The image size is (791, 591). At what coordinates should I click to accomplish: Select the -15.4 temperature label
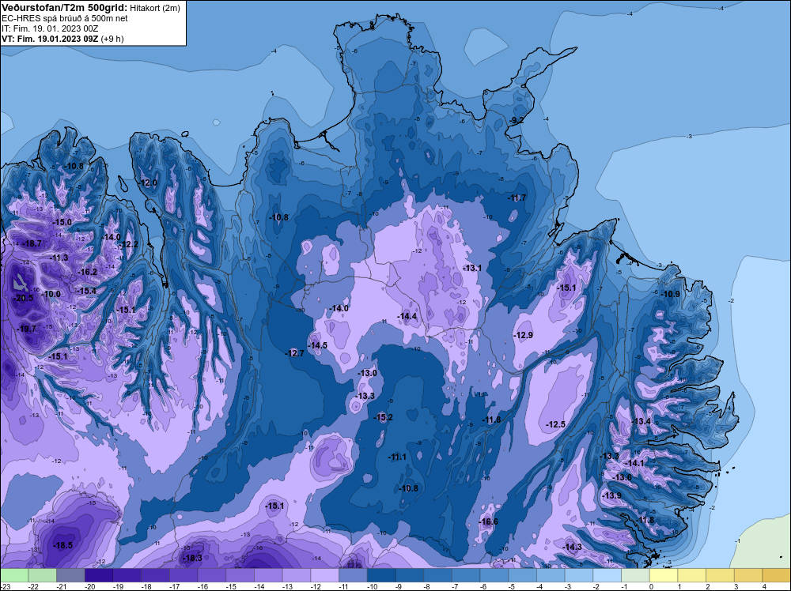(87, 291)
